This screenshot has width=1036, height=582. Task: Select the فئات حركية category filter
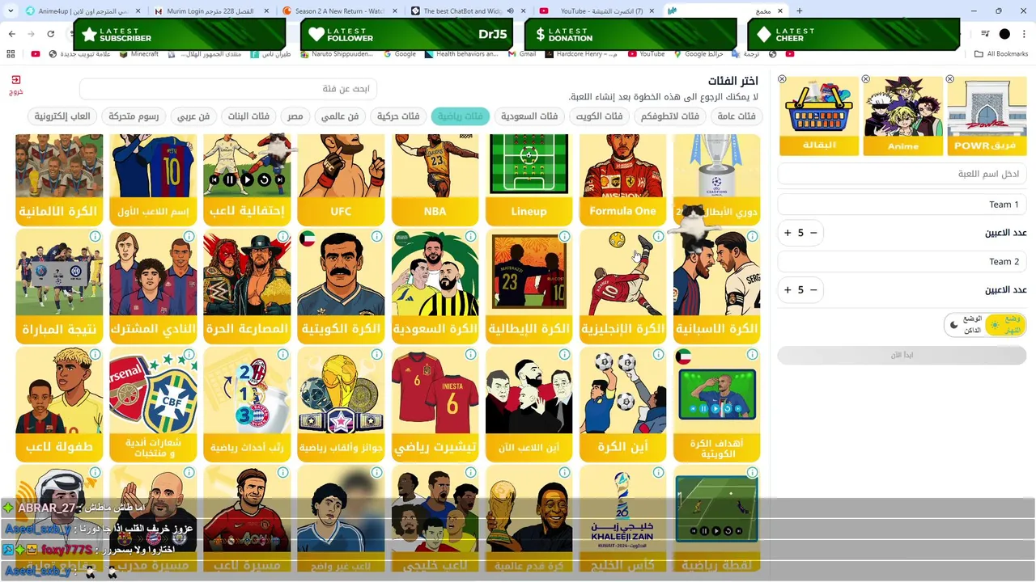click(x=399, y=116)
